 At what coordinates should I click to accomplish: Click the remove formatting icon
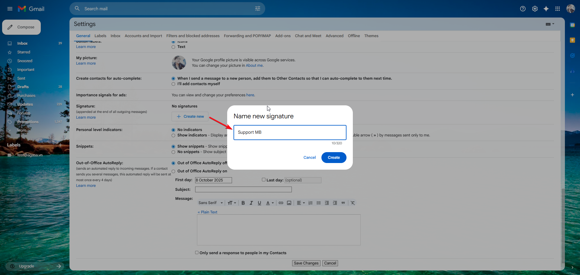tap(353, 203)
